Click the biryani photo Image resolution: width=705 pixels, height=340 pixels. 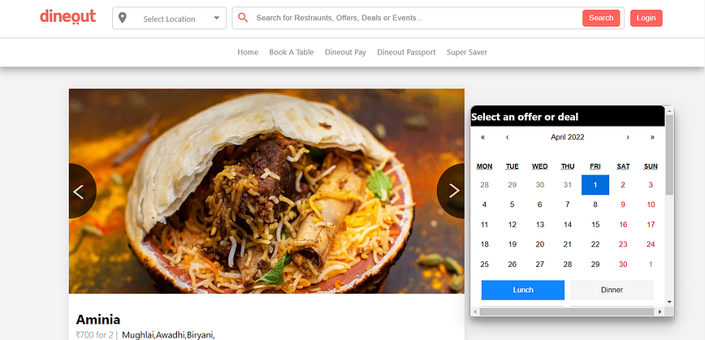click(x=266, y=191)
